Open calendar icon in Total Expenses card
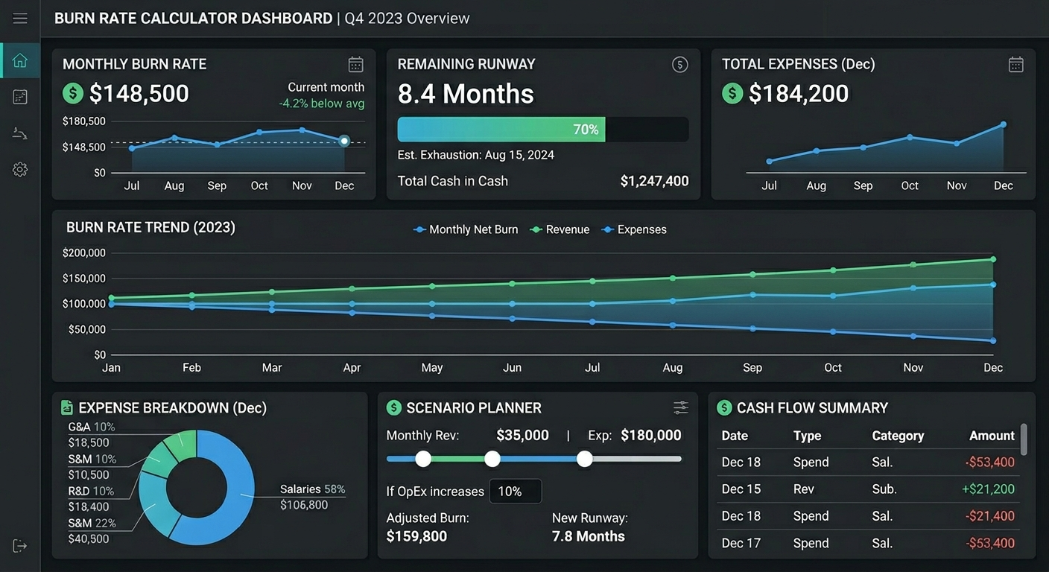Viewport: 1049px width, 572px height. click(x=1016, y=64)
